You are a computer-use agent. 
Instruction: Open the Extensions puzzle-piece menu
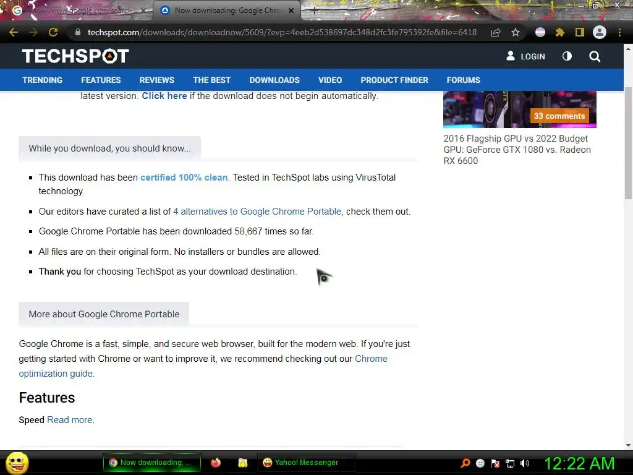[x=560, y=32]
